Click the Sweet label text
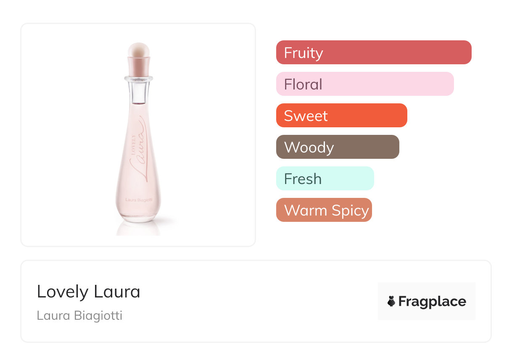 click(x=306, y=116)
